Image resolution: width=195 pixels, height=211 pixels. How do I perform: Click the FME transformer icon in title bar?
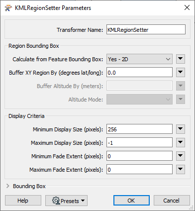(8, 8)
